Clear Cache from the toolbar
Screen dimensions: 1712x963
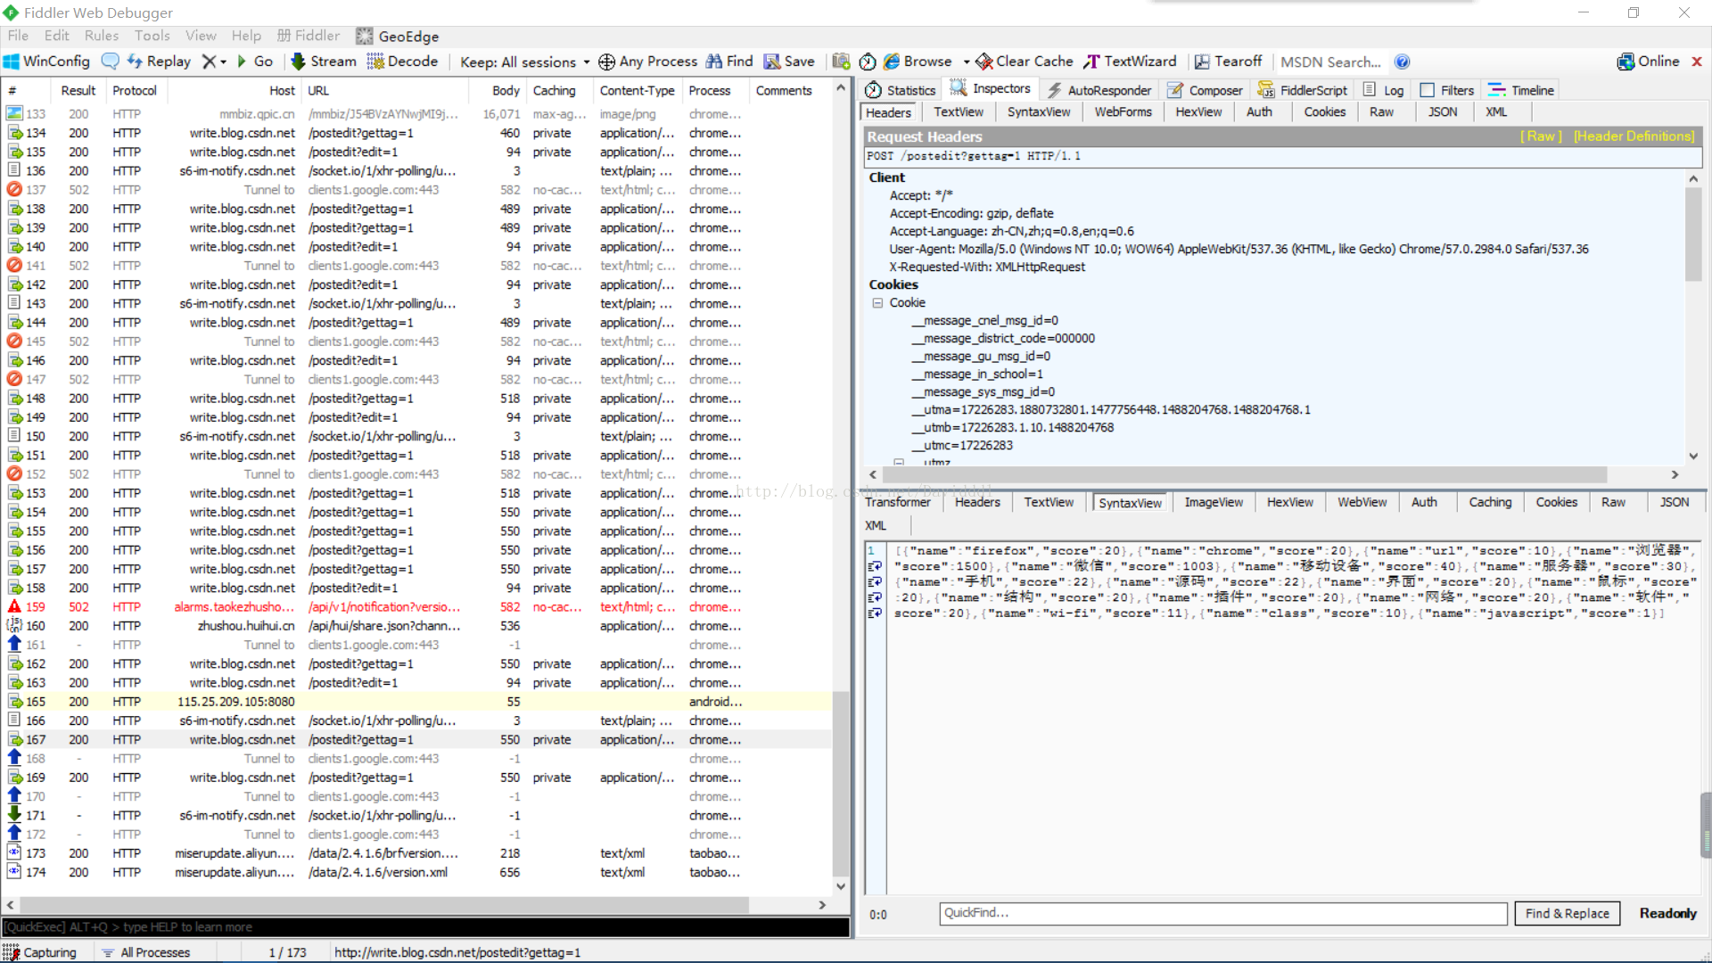[1025, 62]
